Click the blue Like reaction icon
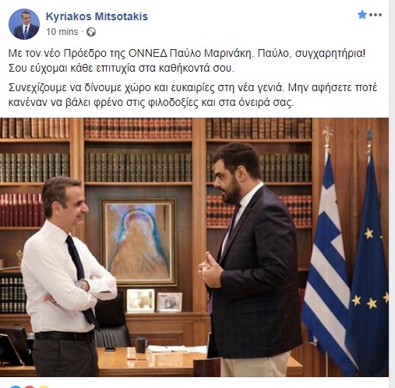This screenshot has height=388, width=395. coord(16,386)
